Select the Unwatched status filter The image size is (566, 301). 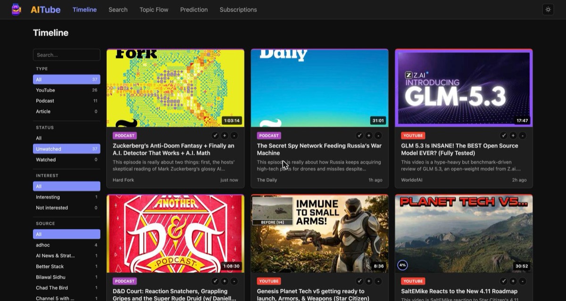67,149
